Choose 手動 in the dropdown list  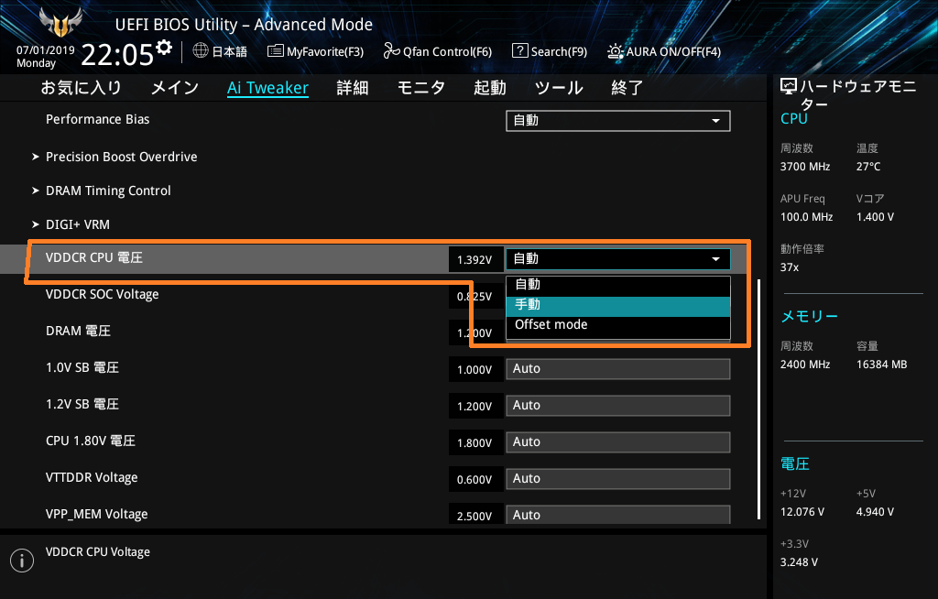[x=618, y=306]
